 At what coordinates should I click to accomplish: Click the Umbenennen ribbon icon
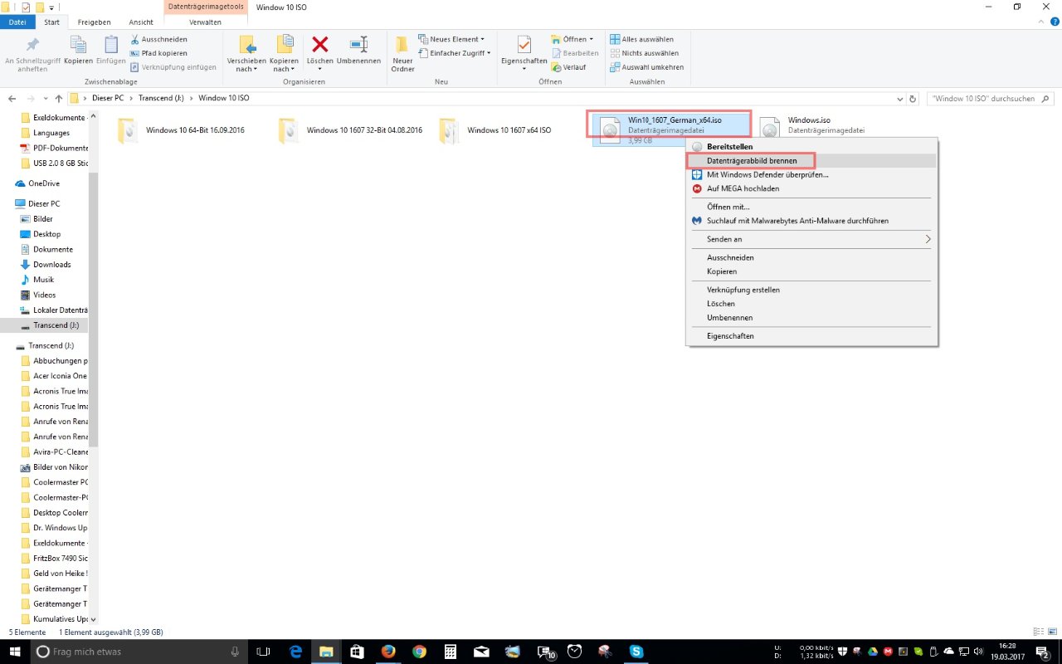[x=358, y=44]
